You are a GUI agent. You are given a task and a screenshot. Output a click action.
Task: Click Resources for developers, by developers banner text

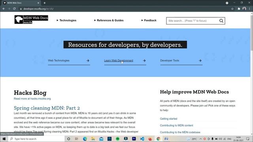pos(125,45)
